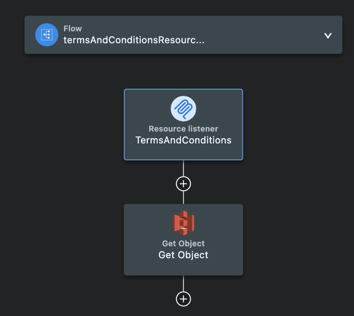The width and height of the screenshot is (354, 316).
Task: Click the "TermsAndConditions" component name
Action: pos(183,140)
